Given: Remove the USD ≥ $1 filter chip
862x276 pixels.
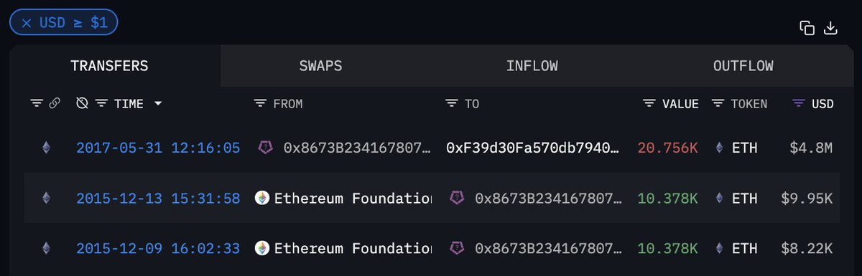Looking at the screenshot, I should [x=27, y=23].
